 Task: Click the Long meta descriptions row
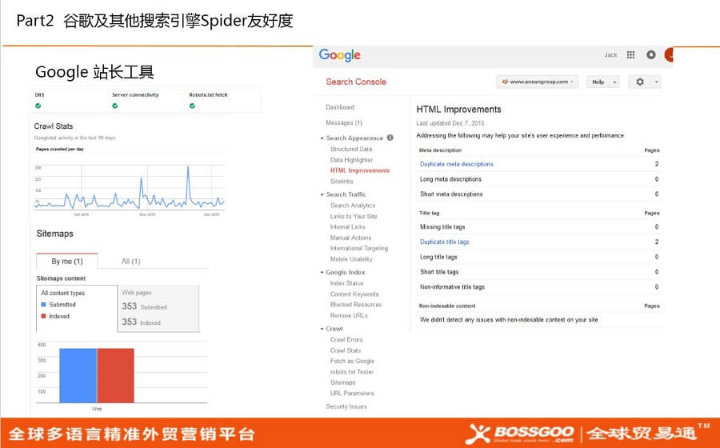538,179
